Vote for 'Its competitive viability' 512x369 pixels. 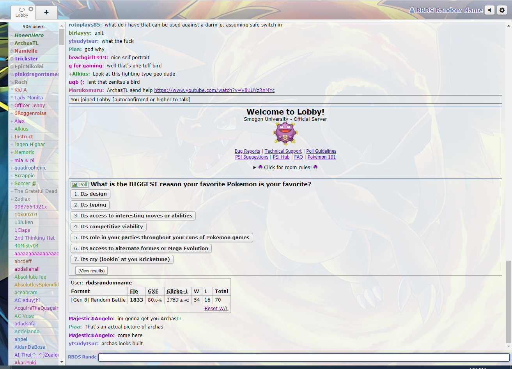click(x=108, y=226)
